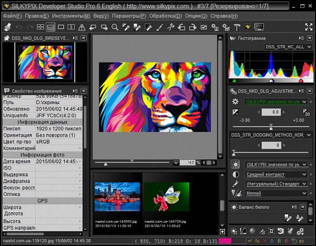316x246 pixels.
Task: Open the rotation sub-control icon
Action: click(x=281, y=231)
